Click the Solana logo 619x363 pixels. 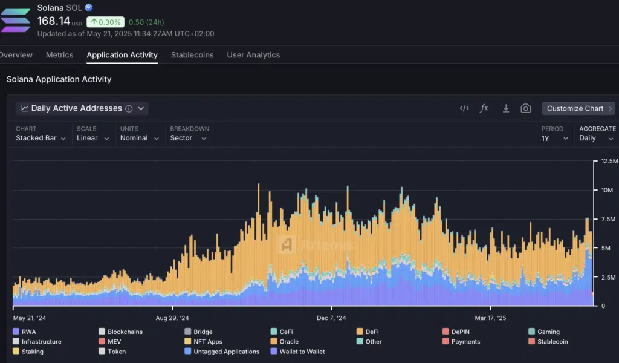pos(15,20)
